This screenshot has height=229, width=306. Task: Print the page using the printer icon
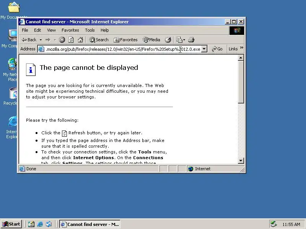(x=191, y=40)
